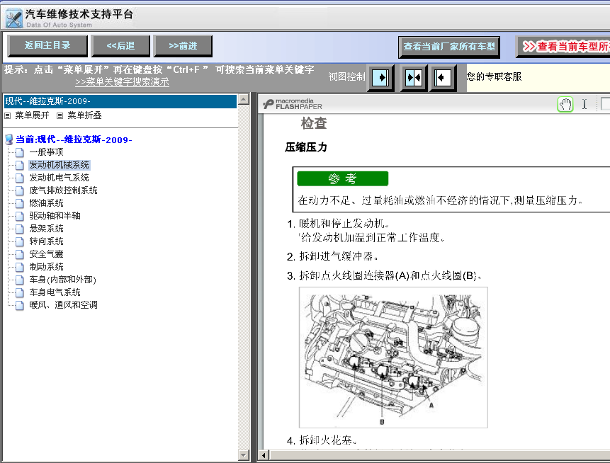Viewport: 610px width, 463px height.
Task: Select the 现代--维拉克斯-2009- dropdown header
Action: point(120,101)
